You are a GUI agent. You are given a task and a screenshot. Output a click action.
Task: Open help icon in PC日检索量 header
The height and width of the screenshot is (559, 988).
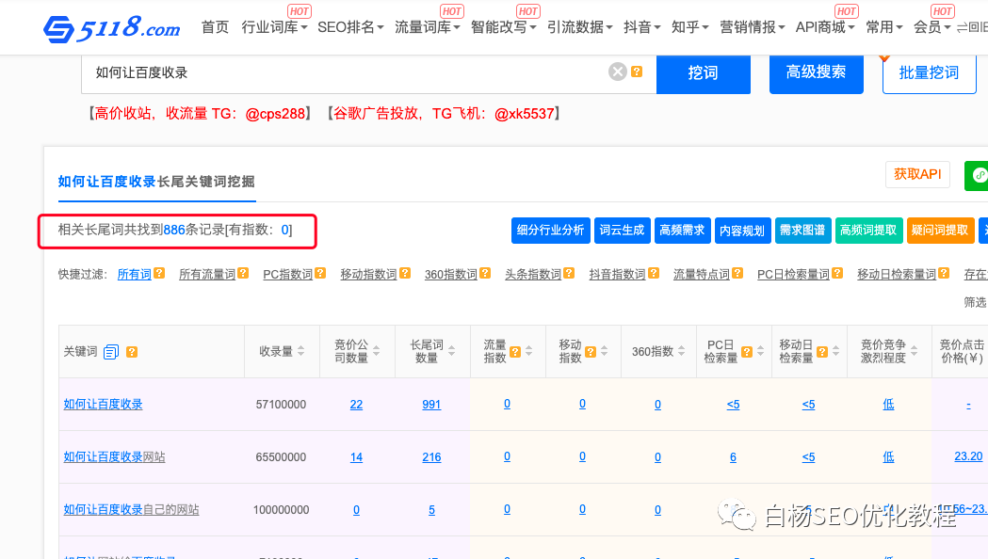coord(747,352)
